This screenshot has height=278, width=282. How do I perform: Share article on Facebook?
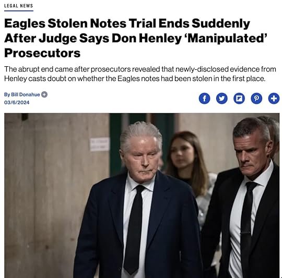(204, 99)
